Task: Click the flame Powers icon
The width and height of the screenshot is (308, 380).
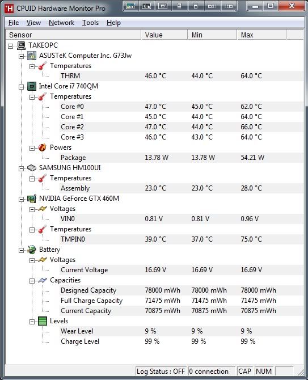Action: (43, 147)
